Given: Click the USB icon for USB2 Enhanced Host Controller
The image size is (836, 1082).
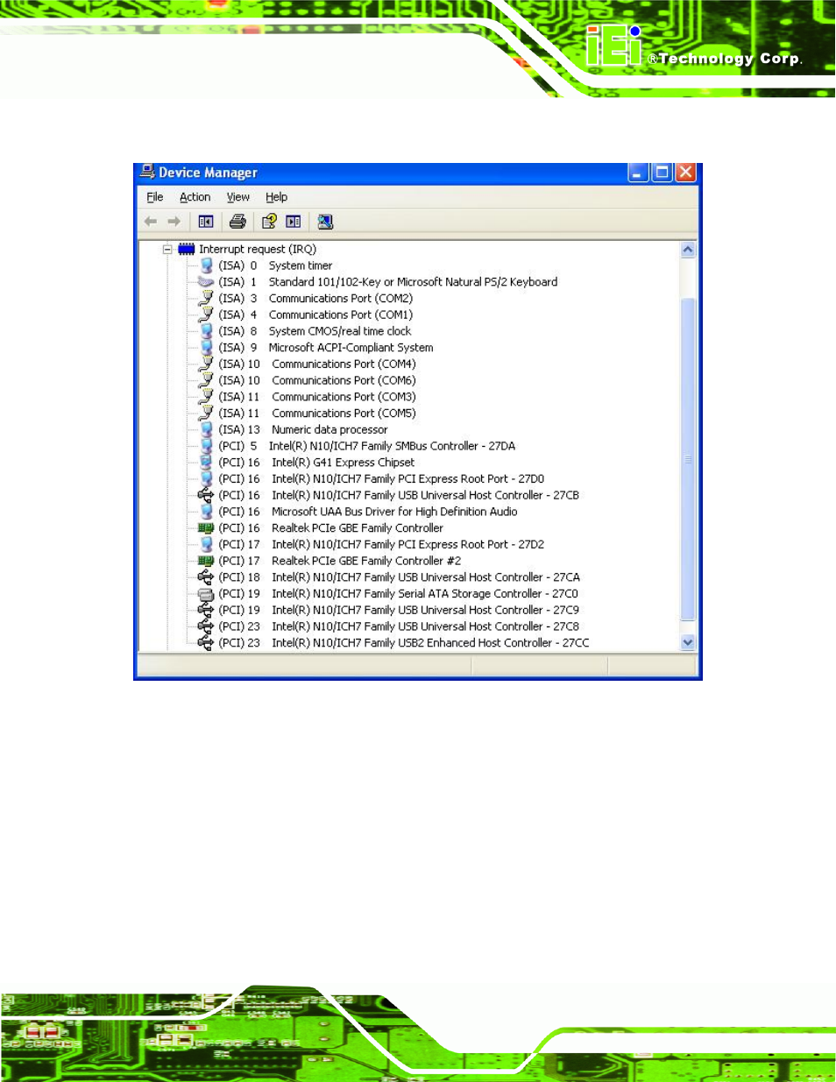Looking at the screenshot, I should pos(206,643).
